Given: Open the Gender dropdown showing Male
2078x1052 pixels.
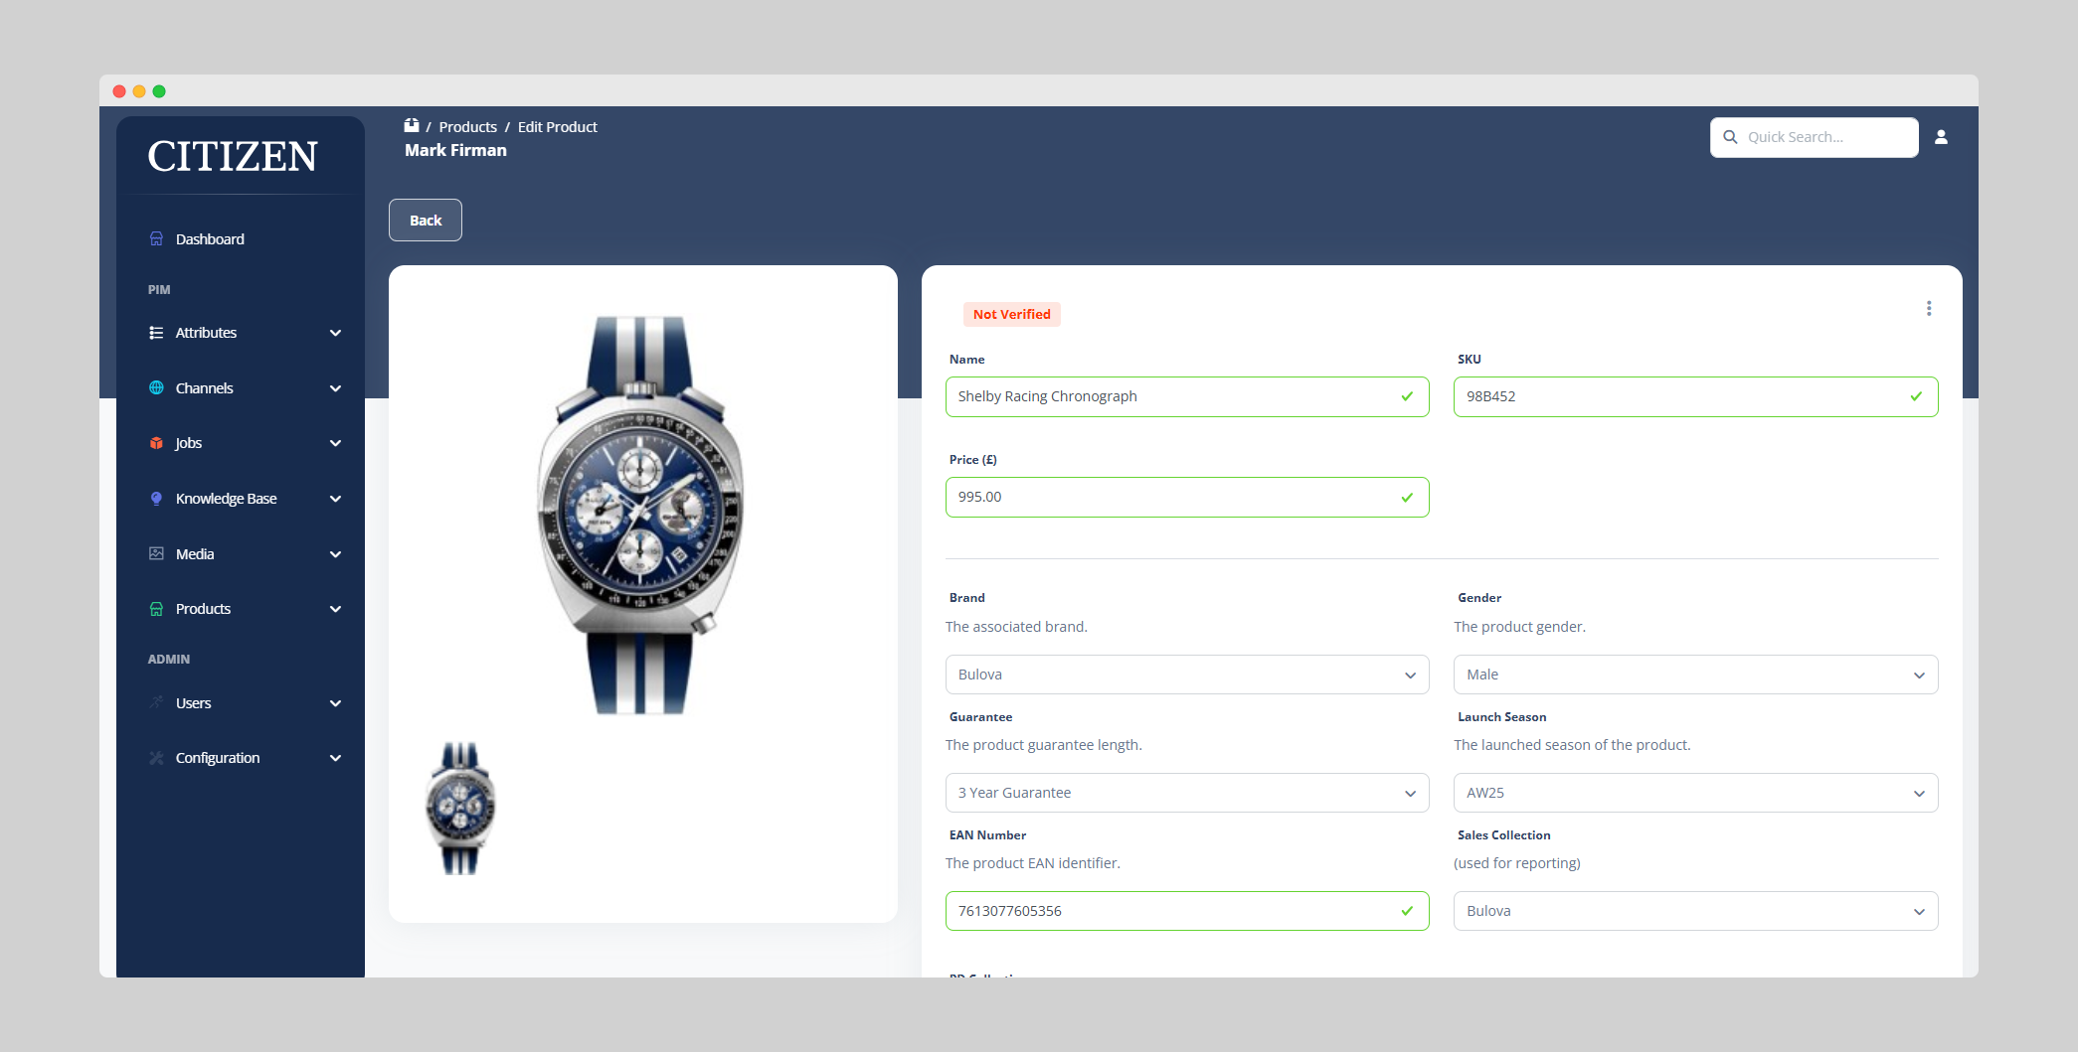Looking at the screenshot, I should tap(1696, 675).
